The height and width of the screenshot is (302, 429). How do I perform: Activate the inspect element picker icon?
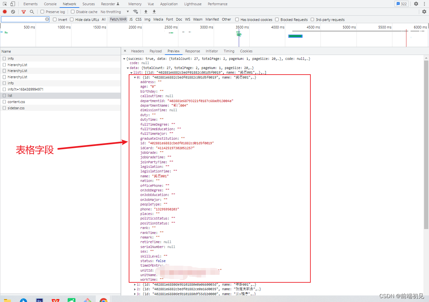tap(5, 4)
